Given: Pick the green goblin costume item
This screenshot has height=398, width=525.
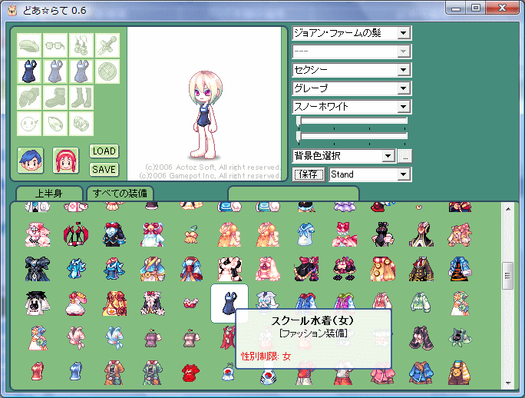Looking at the screenshot, I should (x=459, y=338).
